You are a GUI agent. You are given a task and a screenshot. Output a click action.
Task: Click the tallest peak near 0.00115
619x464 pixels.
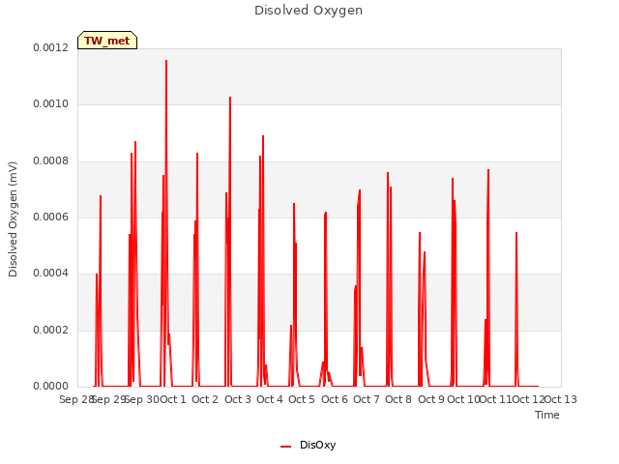[x=166, y=62]
